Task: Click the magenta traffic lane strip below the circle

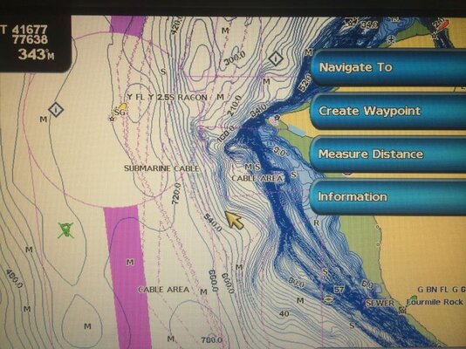Action: click(x=127, y=277)
